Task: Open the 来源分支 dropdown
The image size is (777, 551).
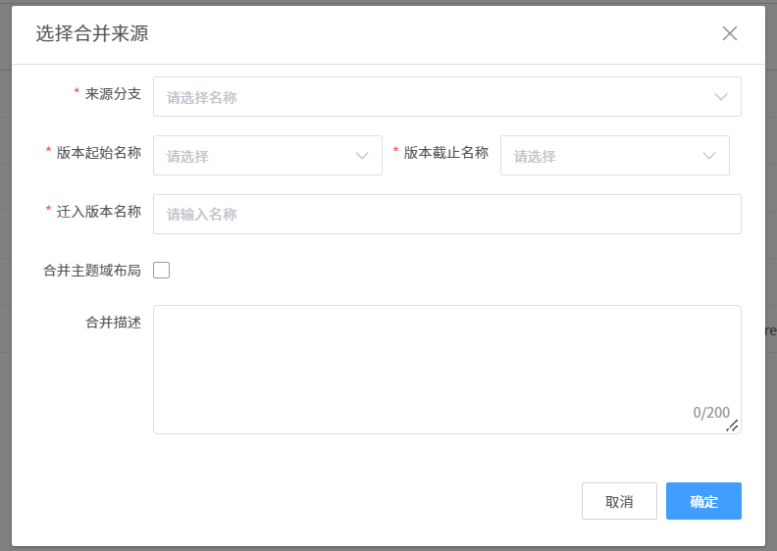Action: coord(447,96)
